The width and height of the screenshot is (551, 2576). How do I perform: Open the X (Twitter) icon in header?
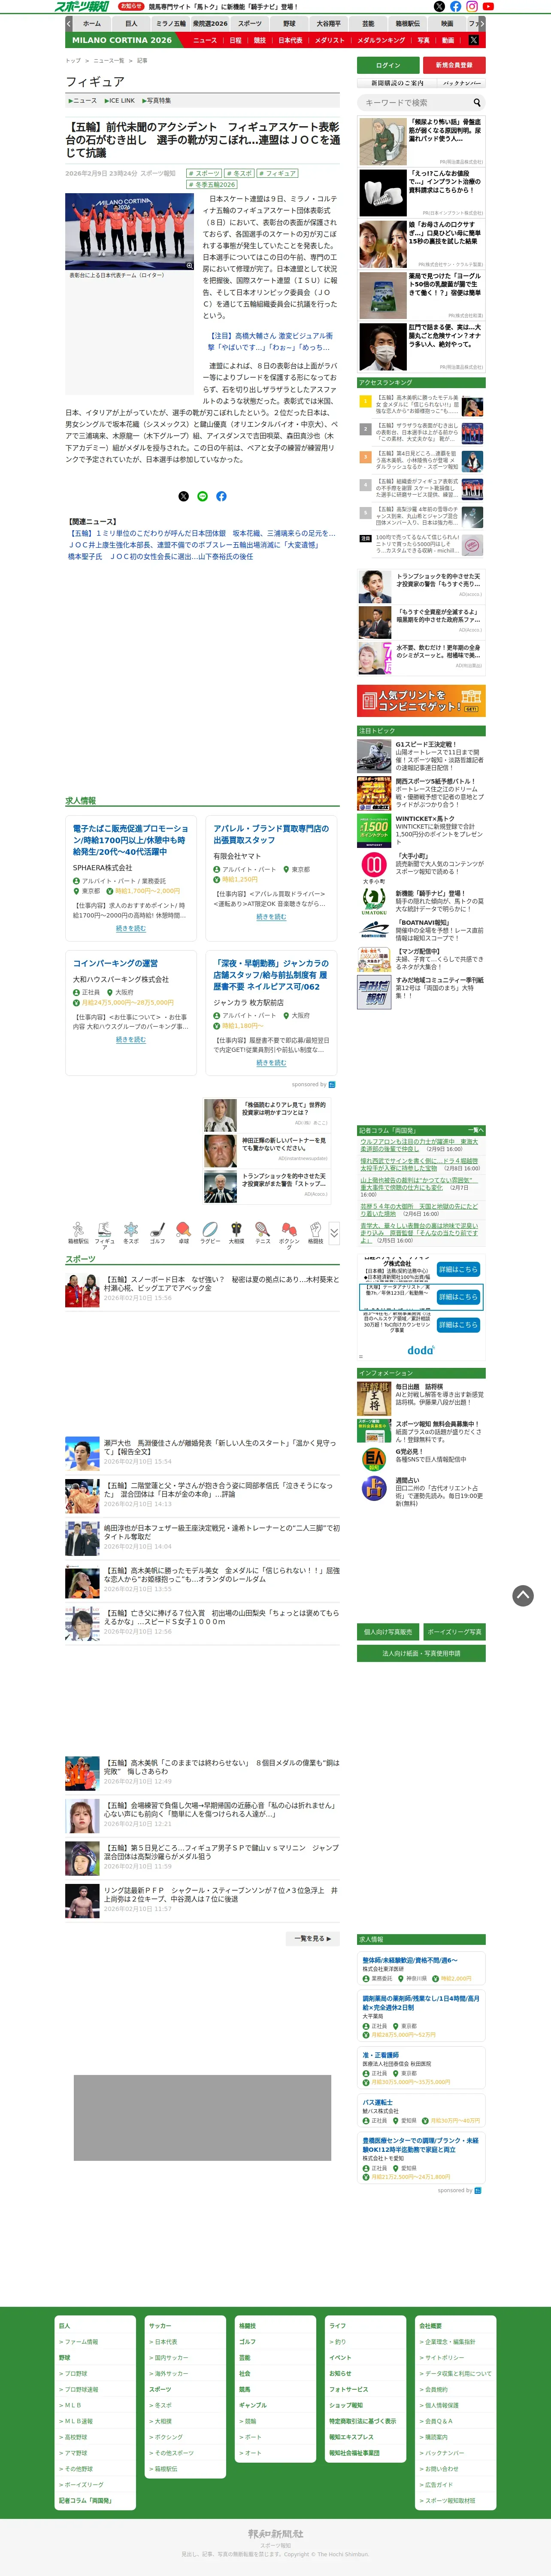click(439, 6)
